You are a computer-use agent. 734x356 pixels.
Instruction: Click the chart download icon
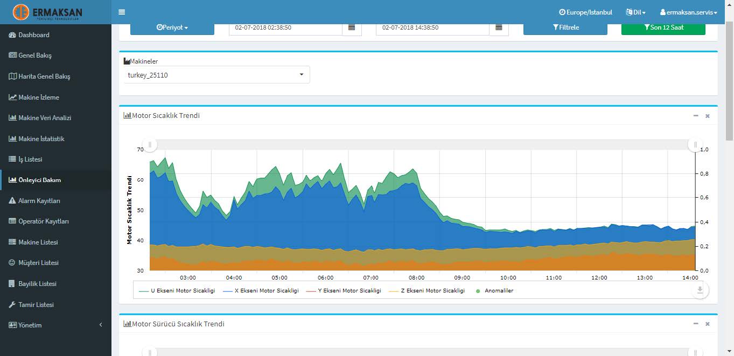pos(700,290)
